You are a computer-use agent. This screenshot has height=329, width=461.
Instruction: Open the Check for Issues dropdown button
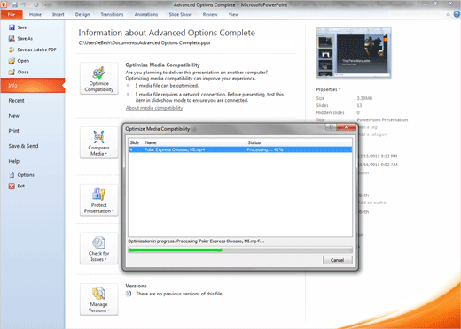[99, 249]
